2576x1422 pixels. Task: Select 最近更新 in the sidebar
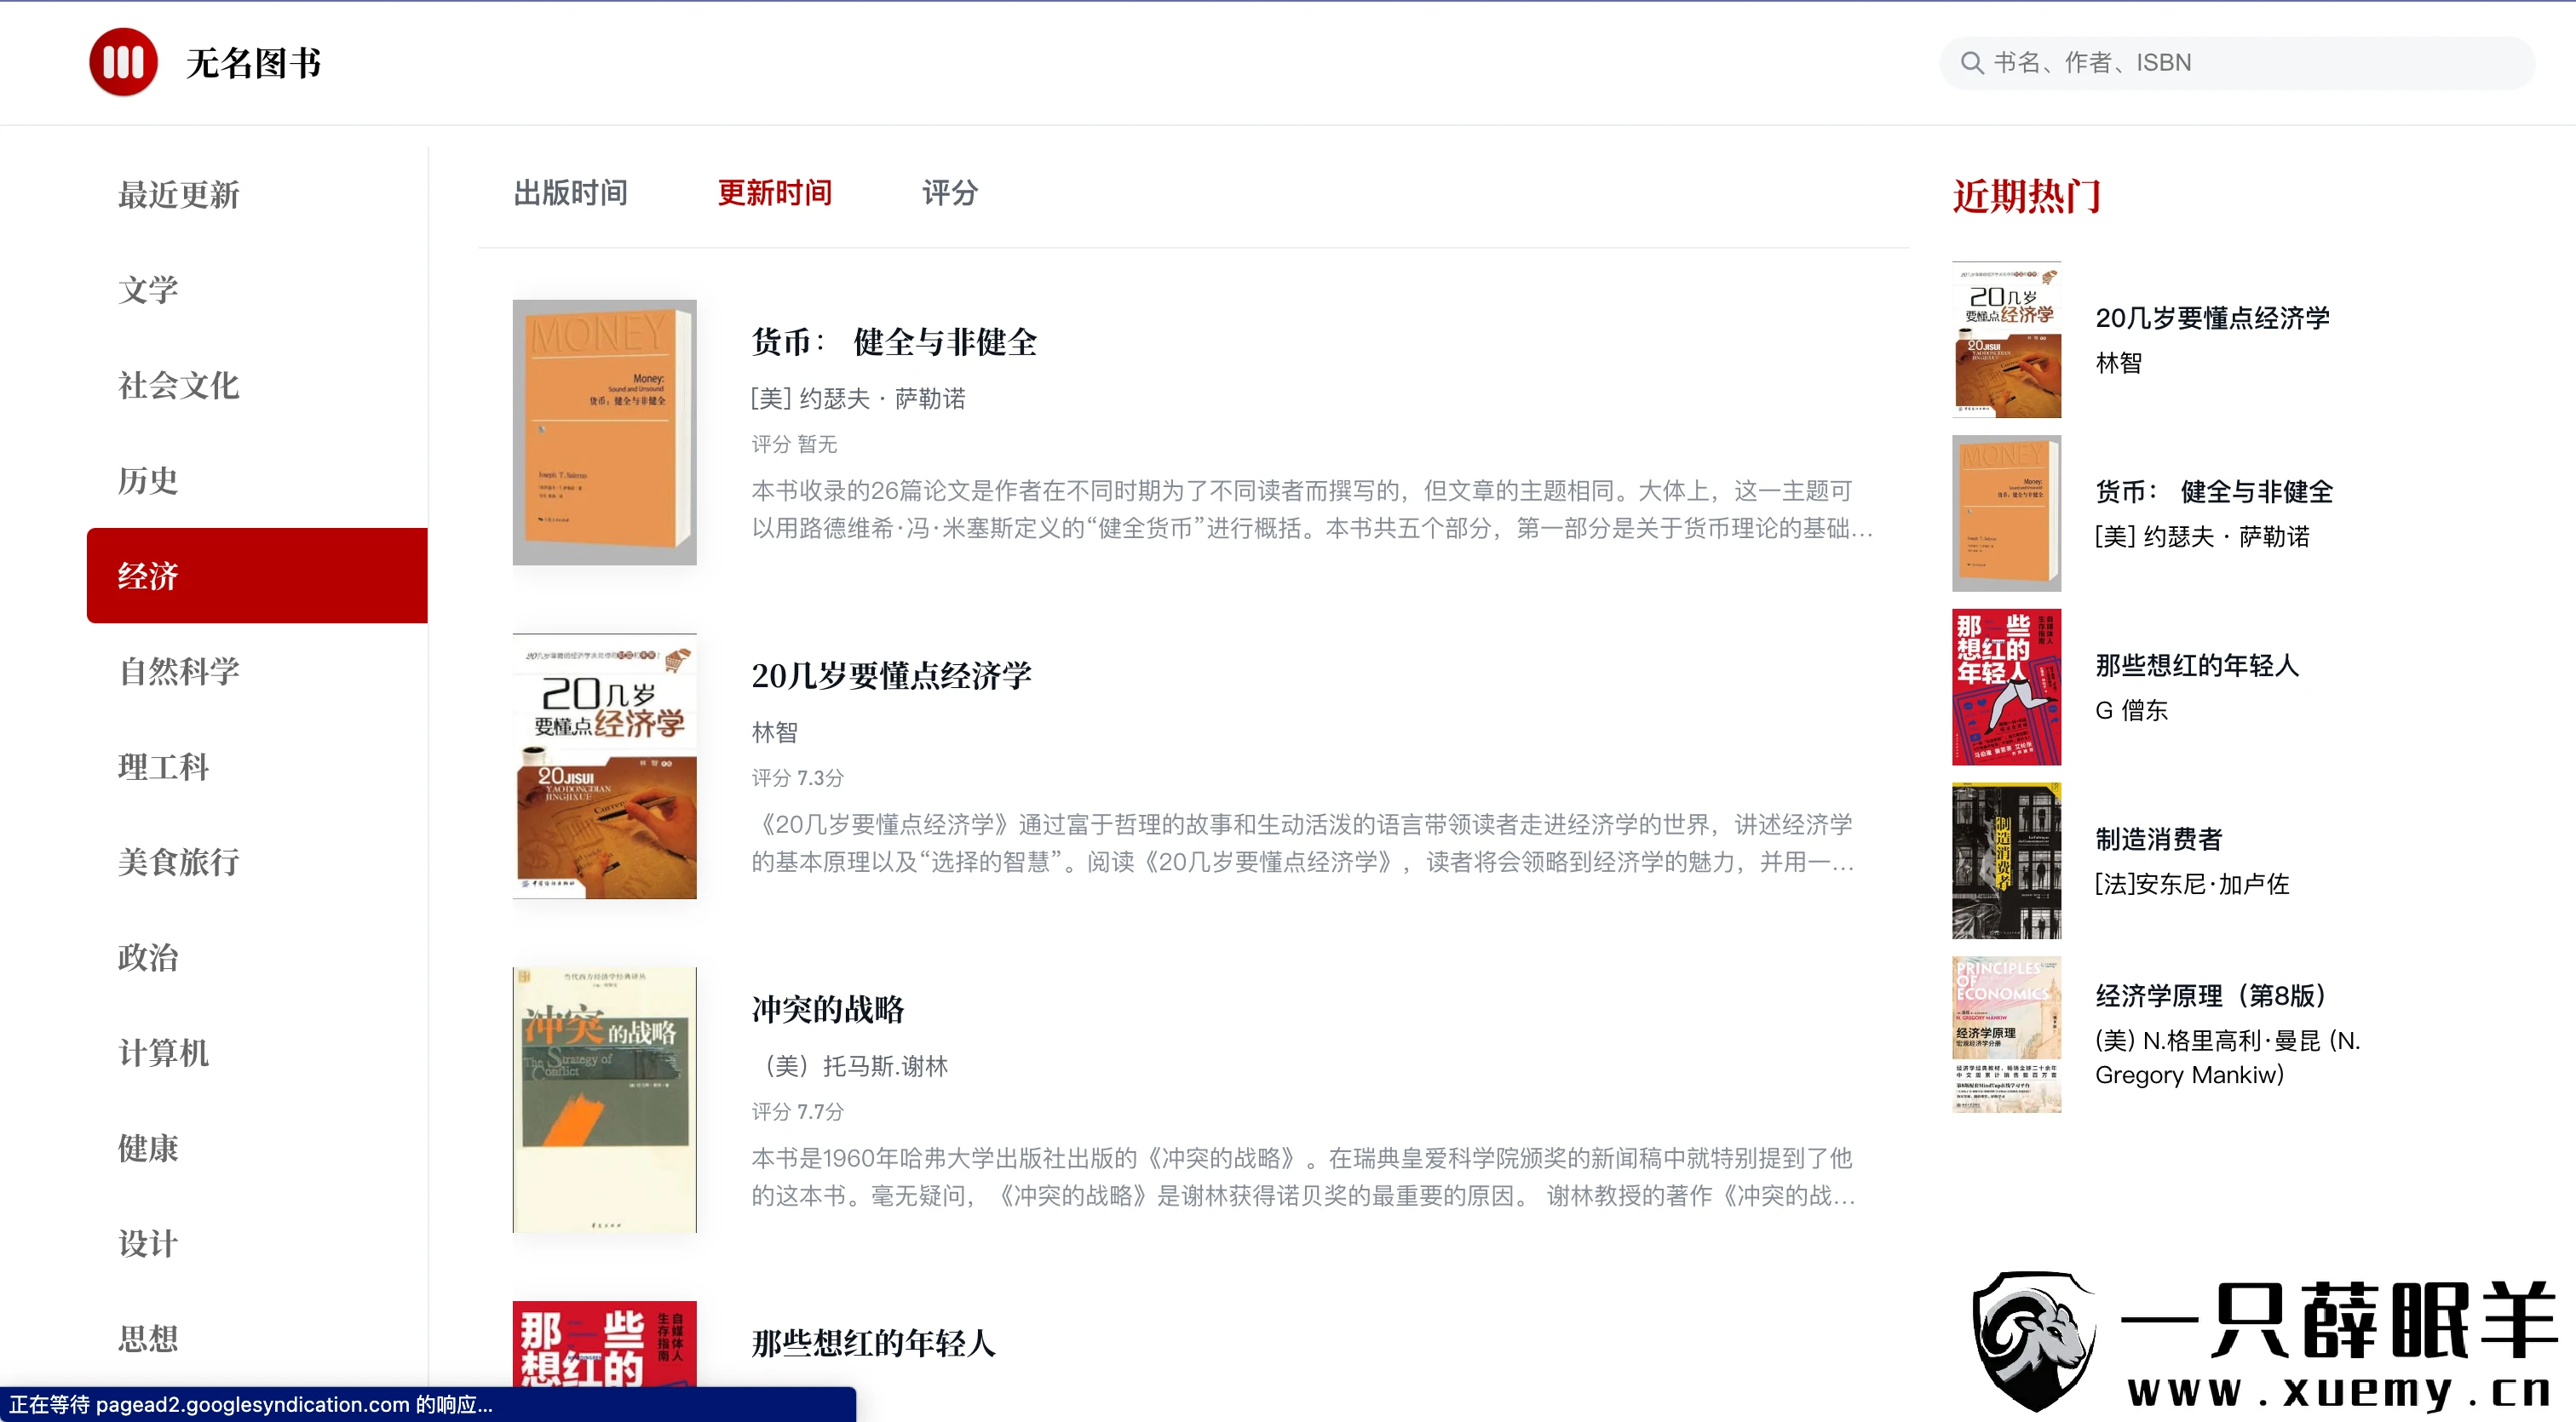click(178, 195)
